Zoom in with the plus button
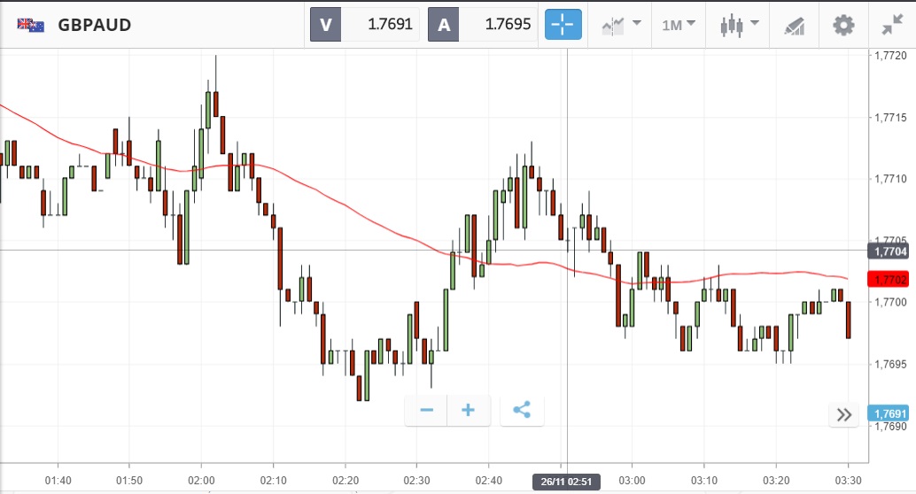The image size is (916, 494). coord(469,411)
